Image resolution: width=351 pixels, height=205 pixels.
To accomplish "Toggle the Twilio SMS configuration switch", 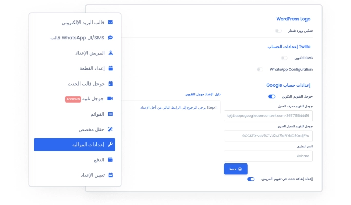I will pyautogui.click(x=284, y=58).
